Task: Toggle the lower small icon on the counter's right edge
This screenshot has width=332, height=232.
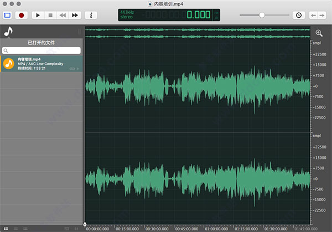Action: tap(216, 18)
